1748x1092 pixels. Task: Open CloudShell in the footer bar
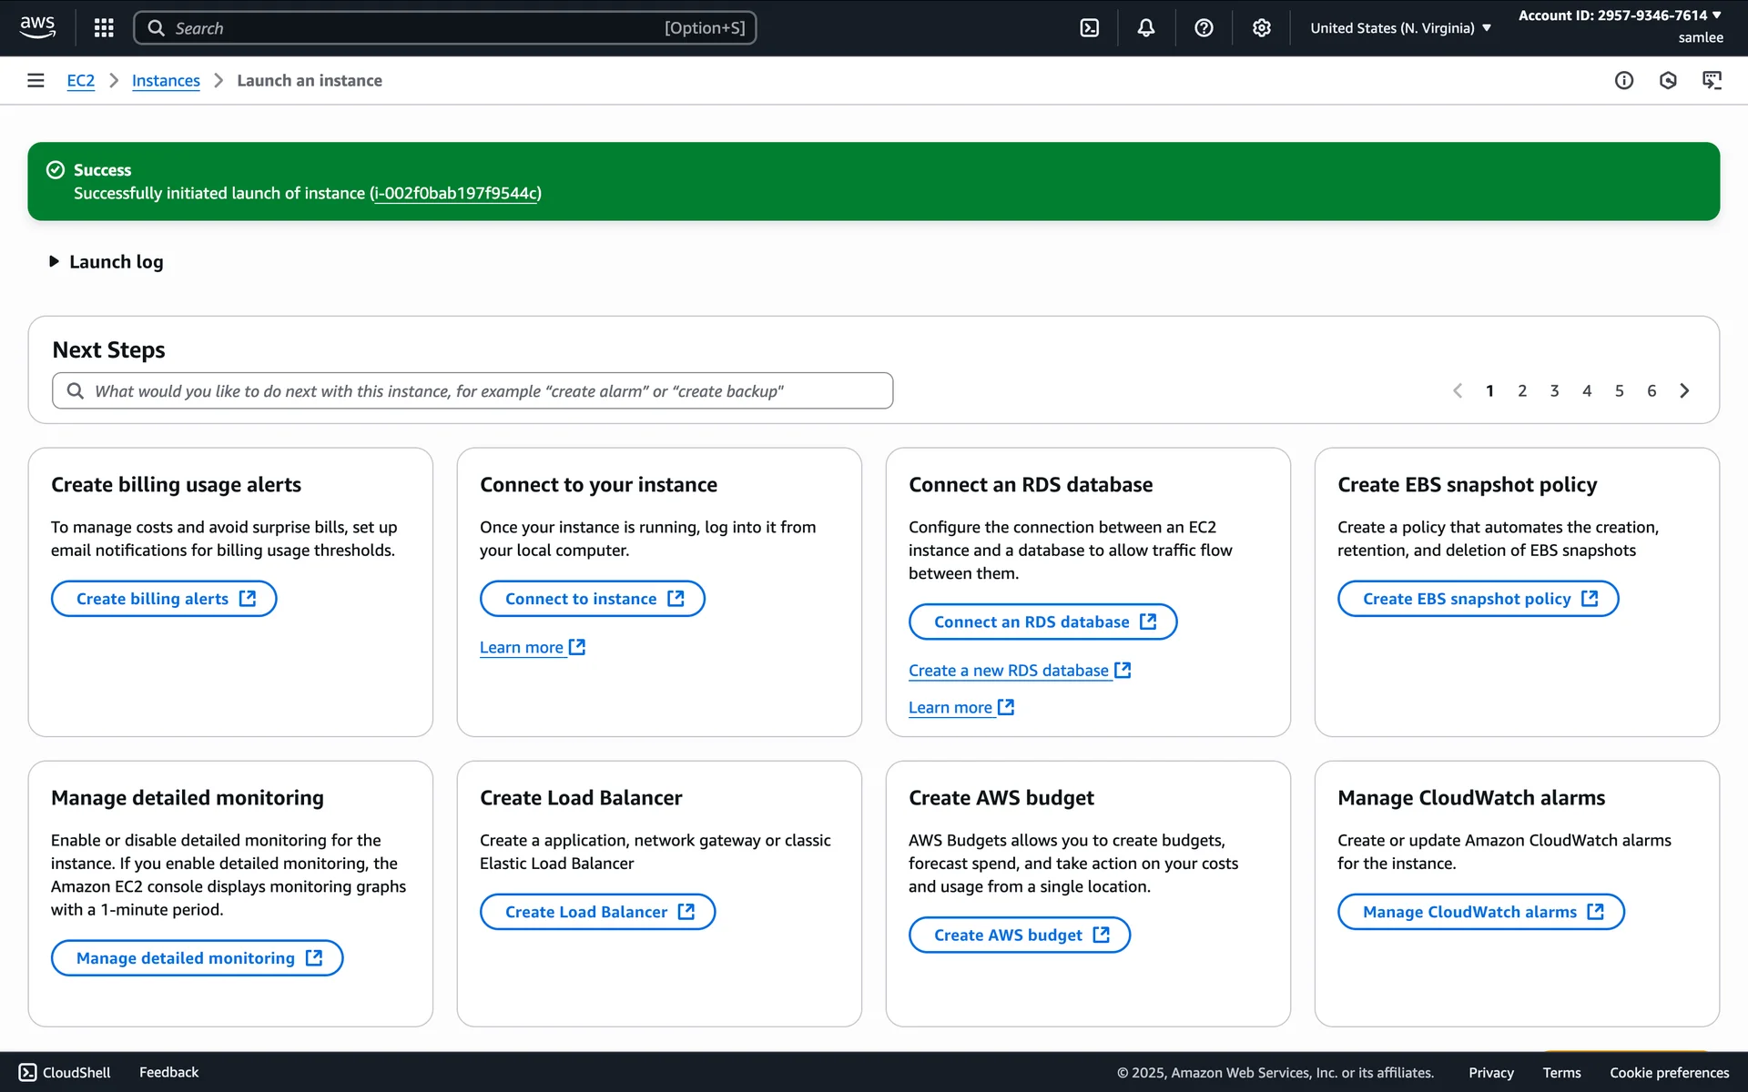(x=65, y=1073)
